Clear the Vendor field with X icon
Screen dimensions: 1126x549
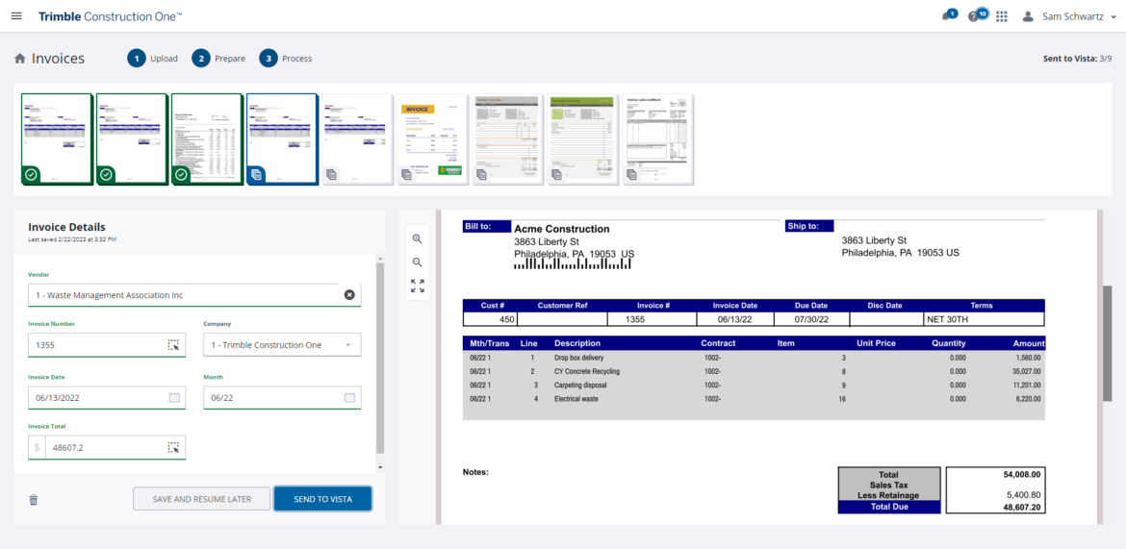(349, 295)
